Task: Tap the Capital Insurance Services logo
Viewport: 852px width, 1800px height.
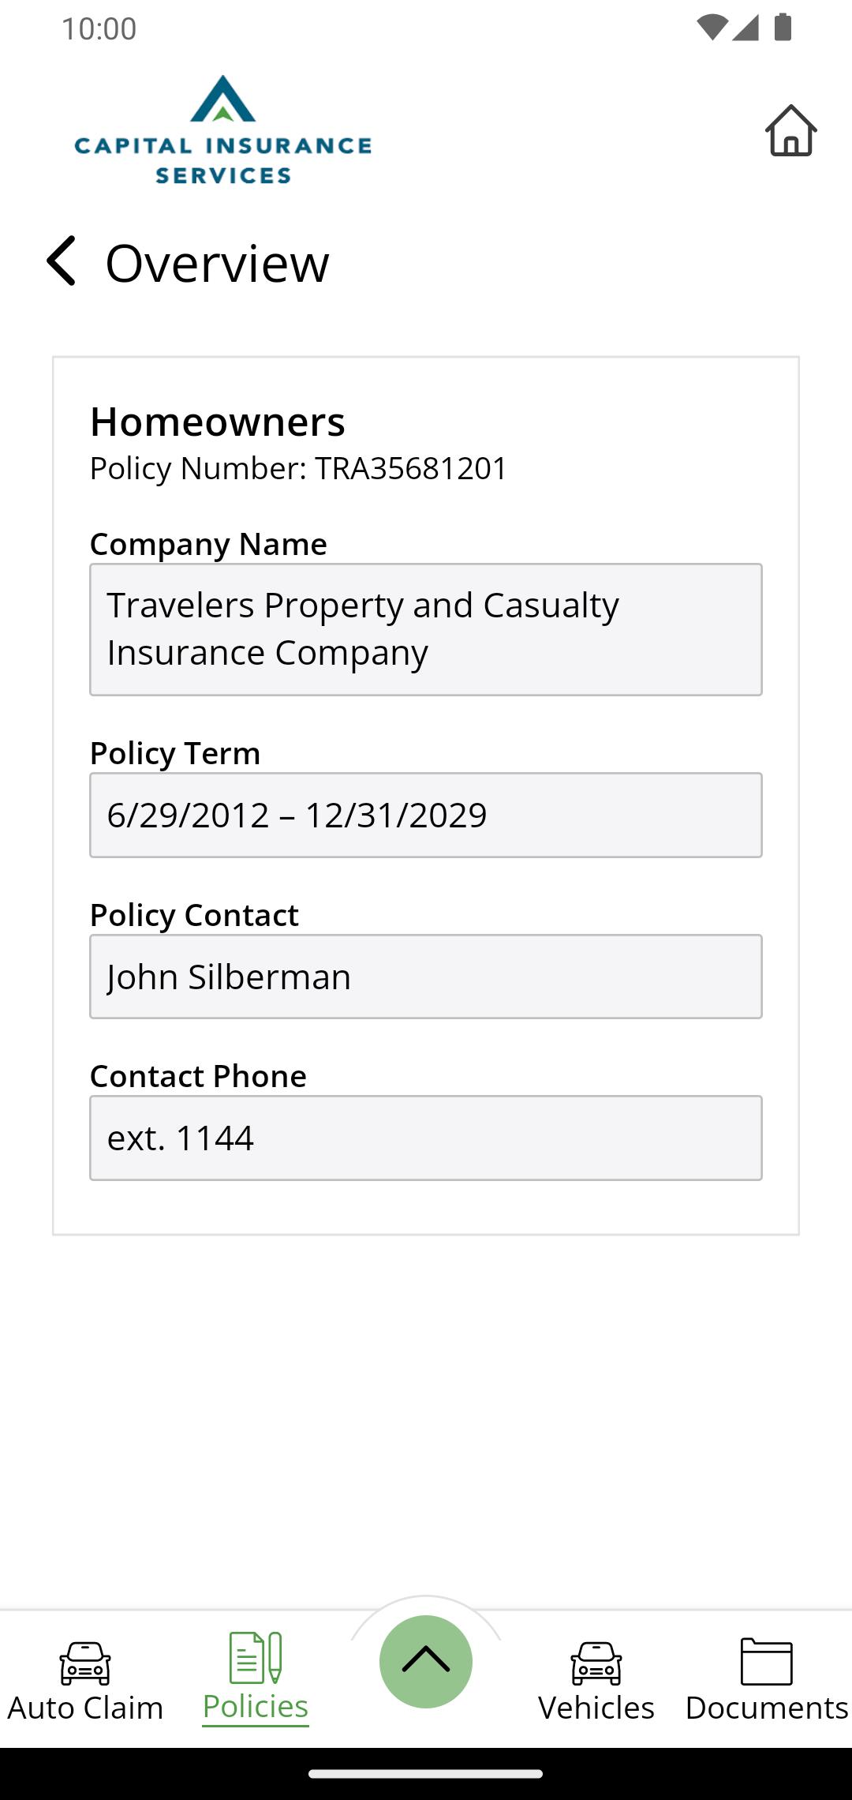Action: pyautogui.click(x=223, y=131)
